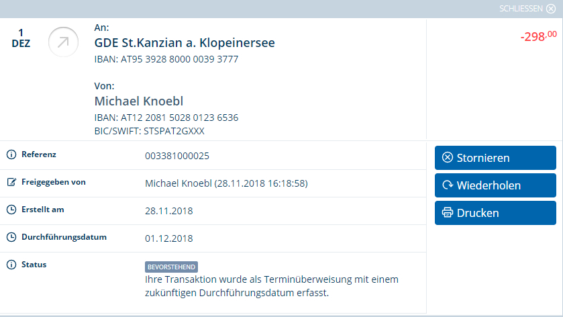Click the Stornieren button's cancel icon
Screen dimensions: 563x317
[448, 157]
